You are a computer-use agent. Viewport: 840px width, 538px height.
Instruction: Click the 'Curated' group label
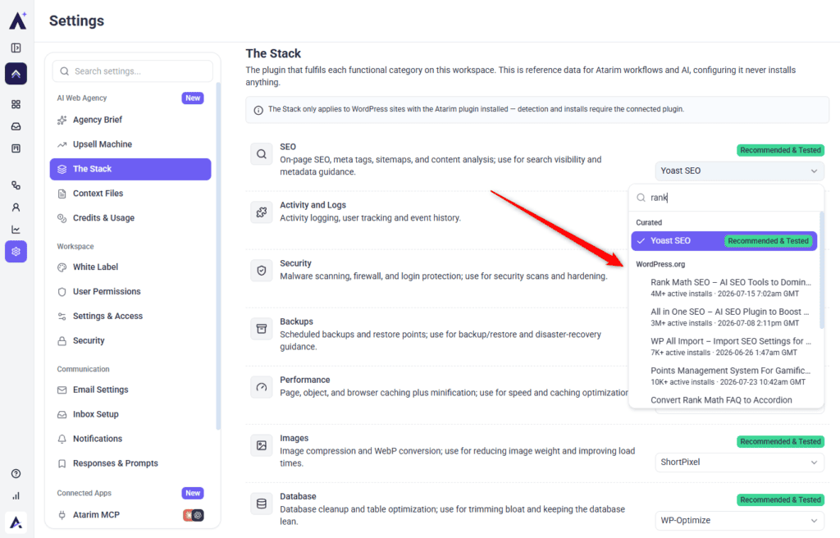pyautogui.click(x=649, y=223)
